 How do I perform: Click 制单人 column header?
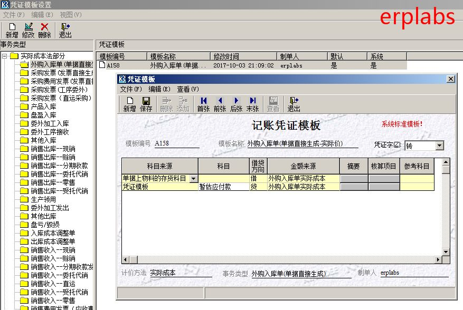pyautogui.click(x=303, y=56)
